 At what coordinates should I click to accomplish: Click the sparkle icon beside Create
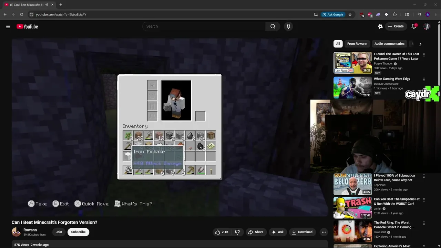coord(380,27)
